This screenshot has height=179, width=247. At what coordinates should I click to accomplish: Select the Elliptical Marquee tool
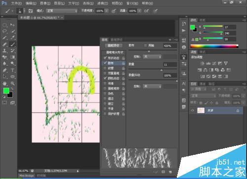4,25
